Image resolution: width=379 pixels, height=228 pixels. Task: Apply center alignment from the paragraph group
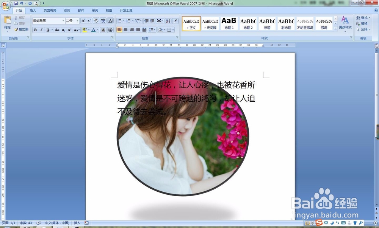click(x=125, y=29)
